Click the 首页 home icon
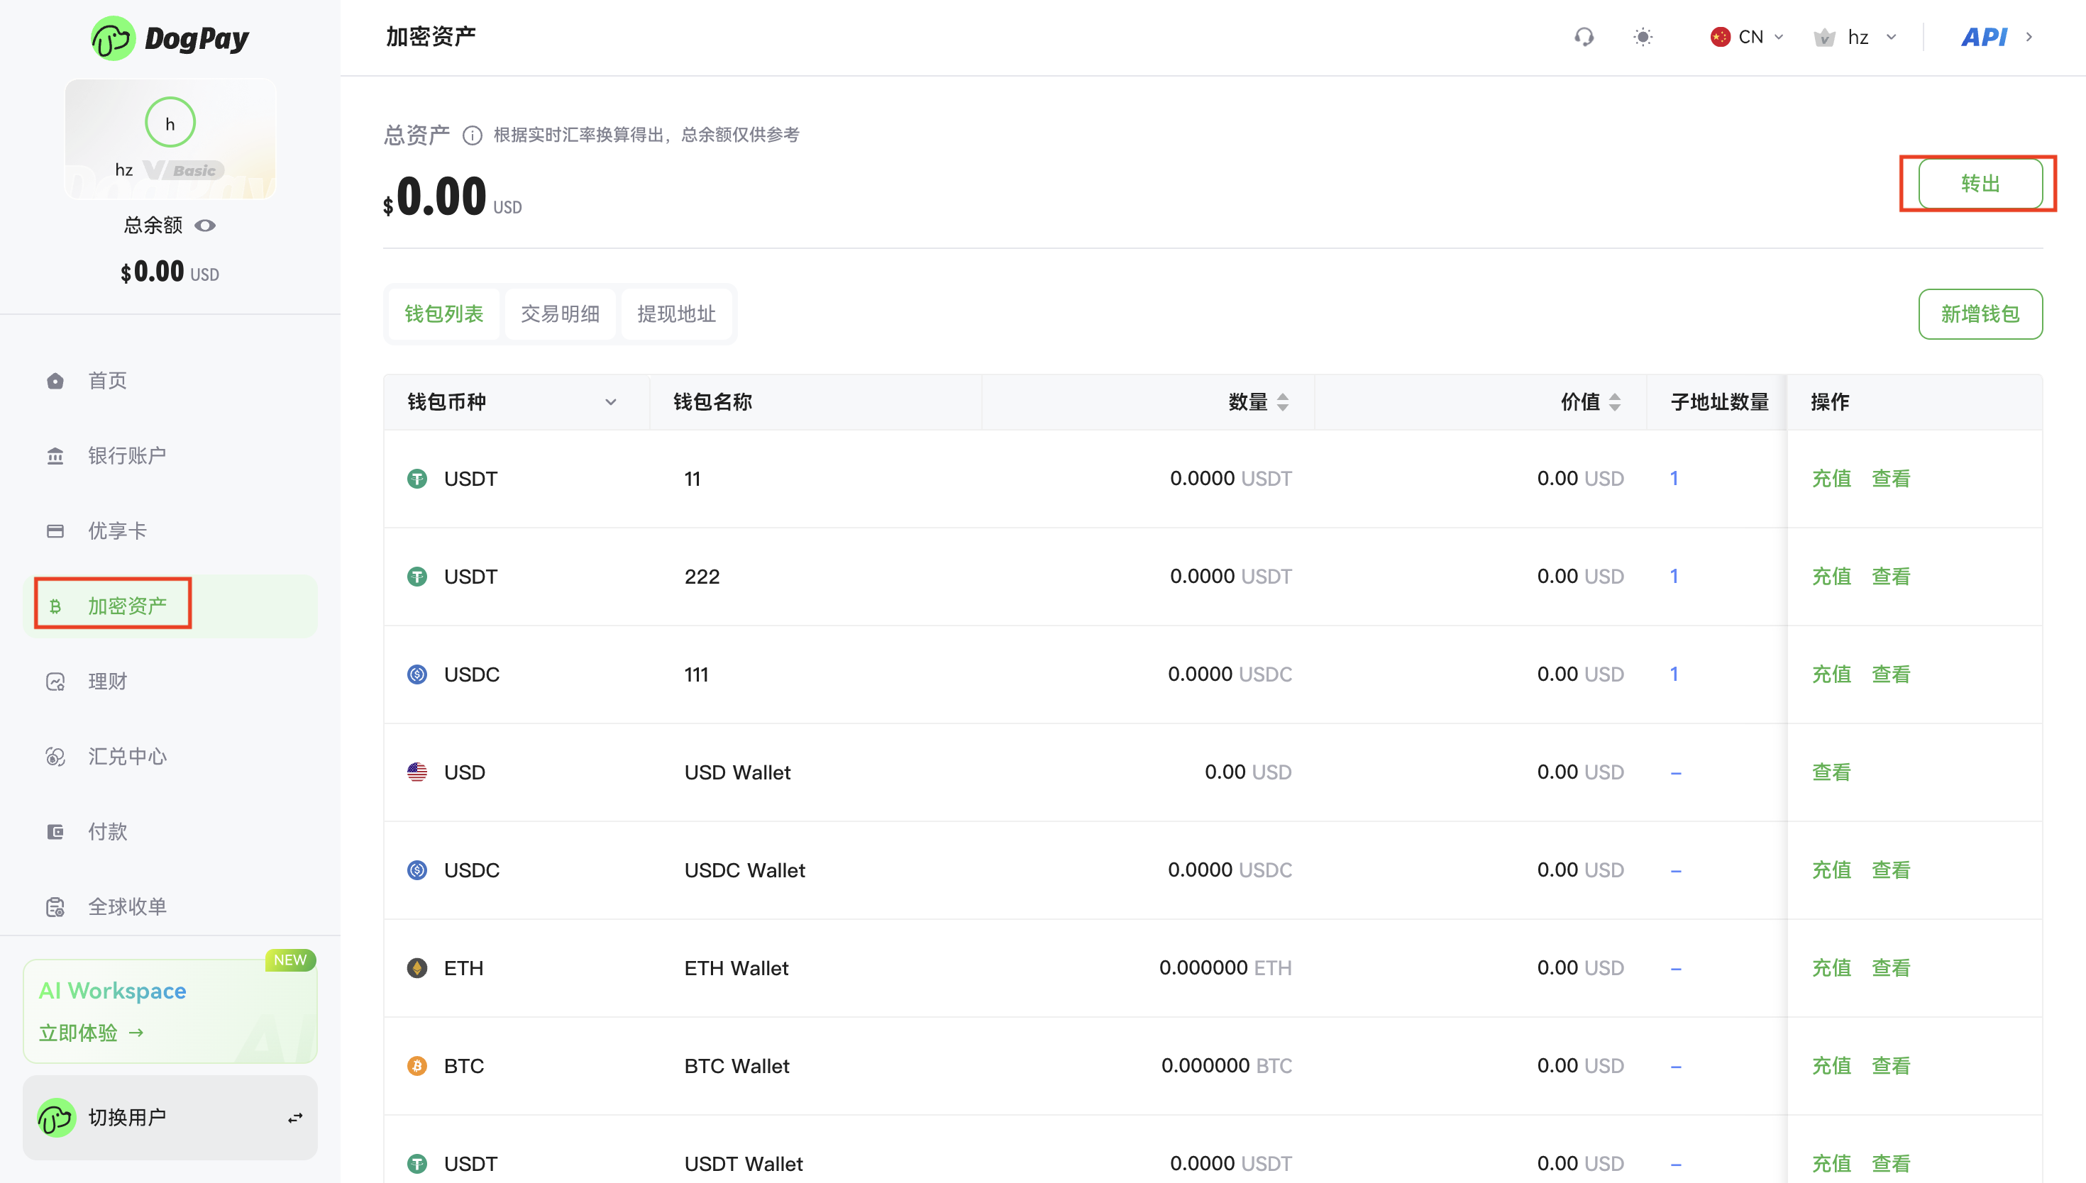This screenshot has width=2086, height=1183. (x=55, y=381)
